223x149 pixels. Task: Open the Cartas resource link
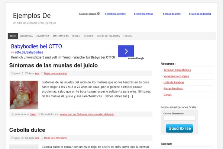coord(168,95)
